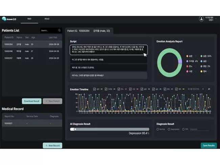The height and width of the screenshot is (165, 220).
Task: Click the Patients List search field
Action: [48, 30]
